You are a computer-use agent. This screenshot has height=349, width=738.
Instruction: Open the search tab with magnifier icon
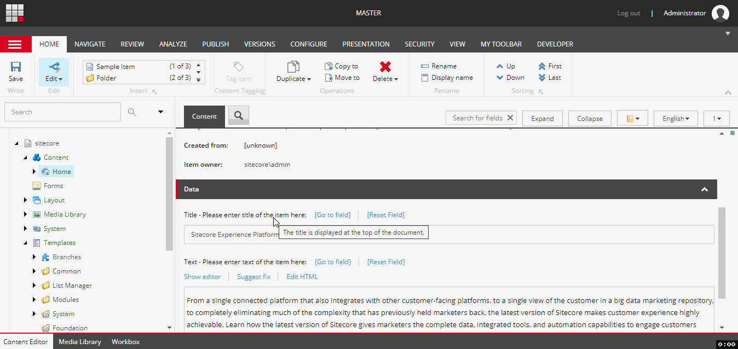pyautogui.click(x=239, y=115)
